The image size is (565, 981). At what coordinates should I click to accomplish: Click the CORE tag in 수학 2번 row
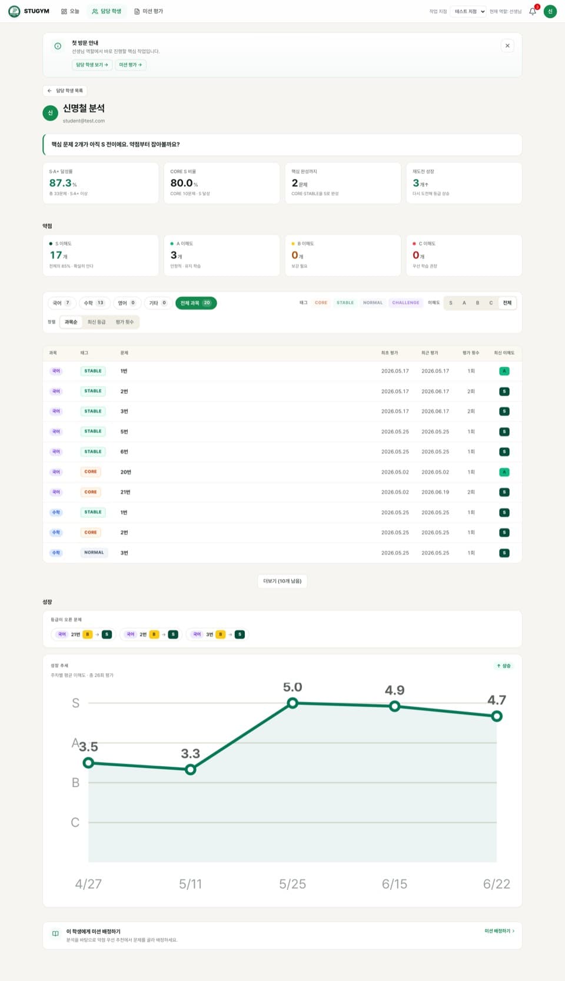(91, 533)
